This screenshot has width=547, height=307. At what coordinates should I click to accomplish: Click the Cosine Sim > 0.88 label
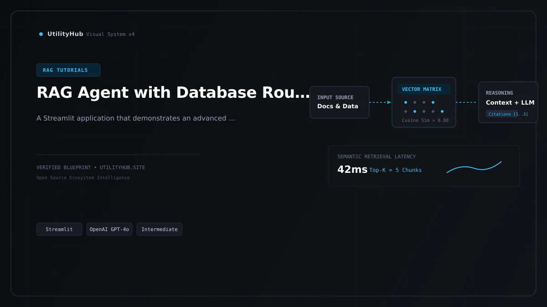(x=425, y=121)
